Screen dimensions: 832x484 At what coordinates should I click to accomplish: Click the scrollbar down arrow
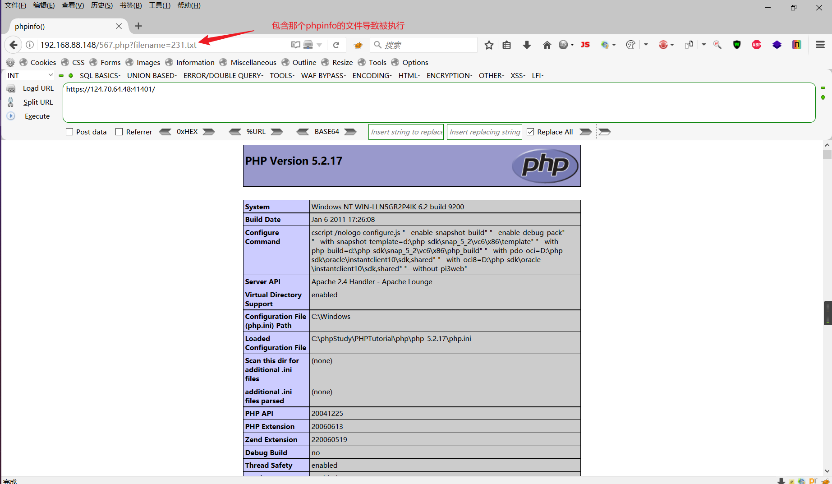click(x=827, y=471)
